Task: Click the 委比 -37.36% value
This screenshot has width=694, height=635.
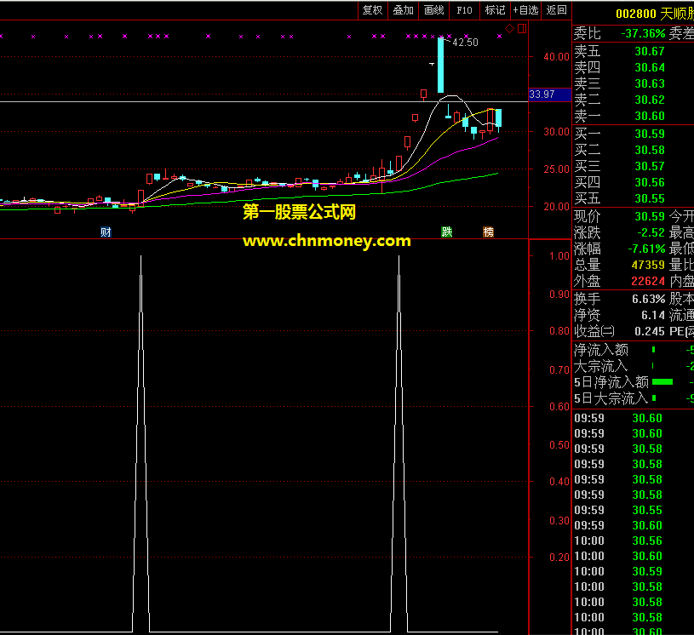Action: coord(643,33)
